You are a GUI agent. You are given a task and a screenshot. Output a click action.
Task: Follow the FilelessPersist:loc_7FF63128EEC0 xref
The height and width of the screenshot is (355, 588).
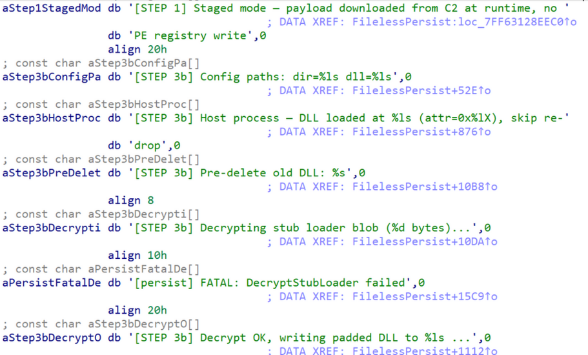pos(464,22)
